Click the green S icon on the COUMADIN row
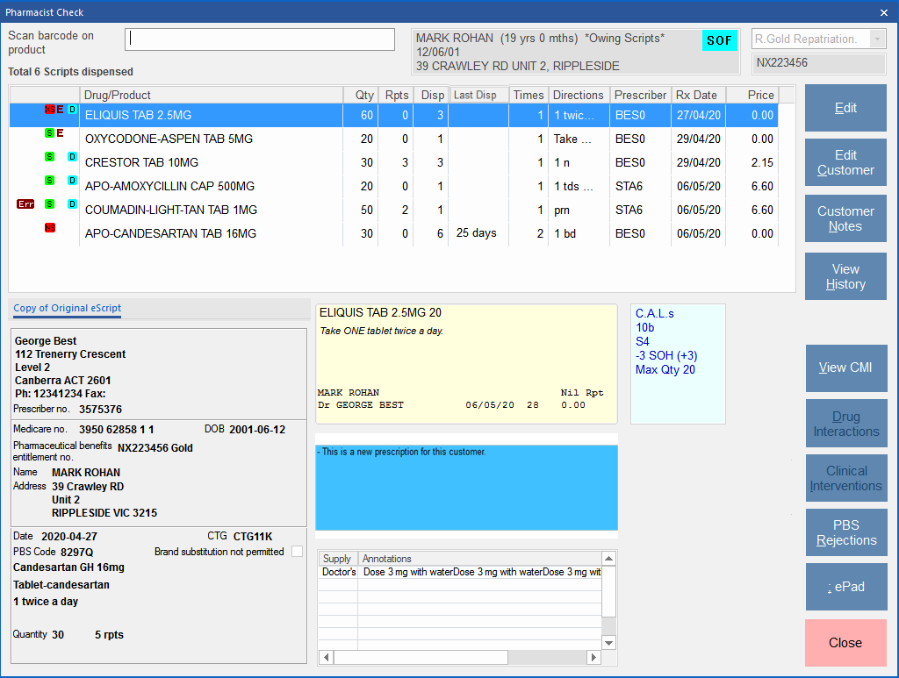The width and height of the screenshot is (899, 678). [x=50, y=203]
